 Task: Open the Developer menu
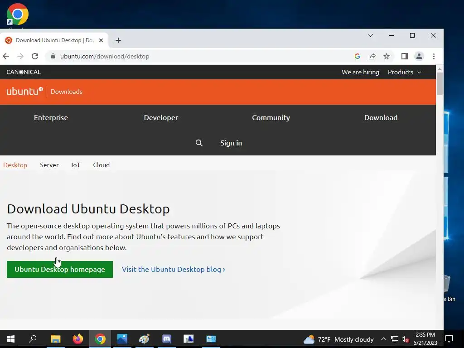click(161, 117)
